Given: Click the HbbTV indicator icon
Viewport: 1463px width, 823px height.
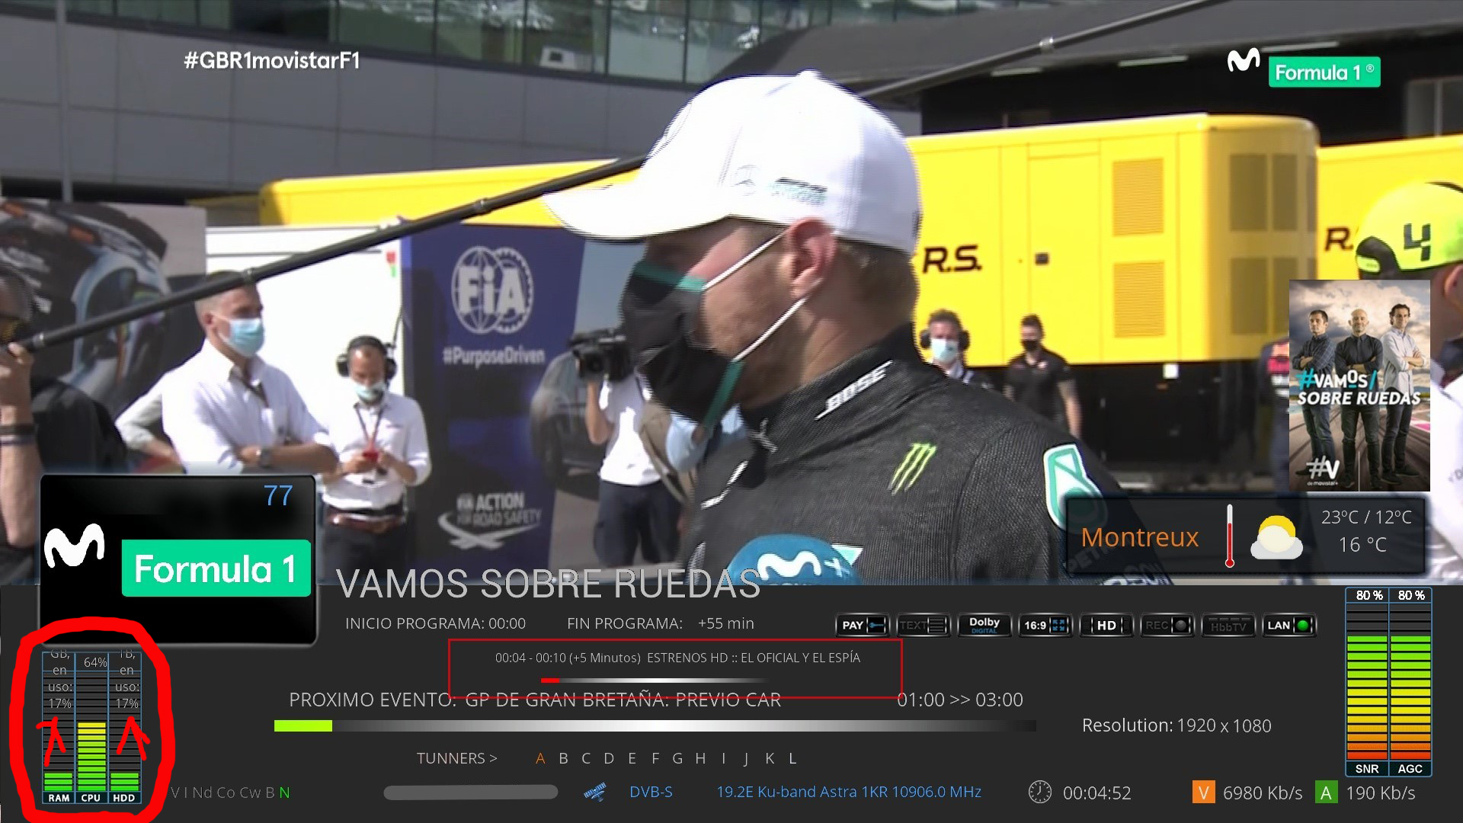Looking at the screenshot, I should 1228,626.
